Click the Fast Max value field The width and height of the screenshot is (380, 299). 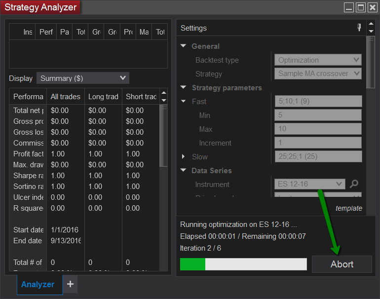pyautogui.click(x=318, y=129)
